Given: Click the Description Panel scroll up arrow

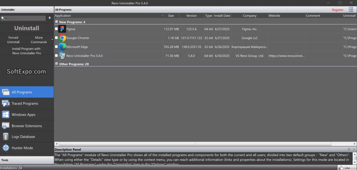Looking at the screenshot, I should (x=355, y=154).
